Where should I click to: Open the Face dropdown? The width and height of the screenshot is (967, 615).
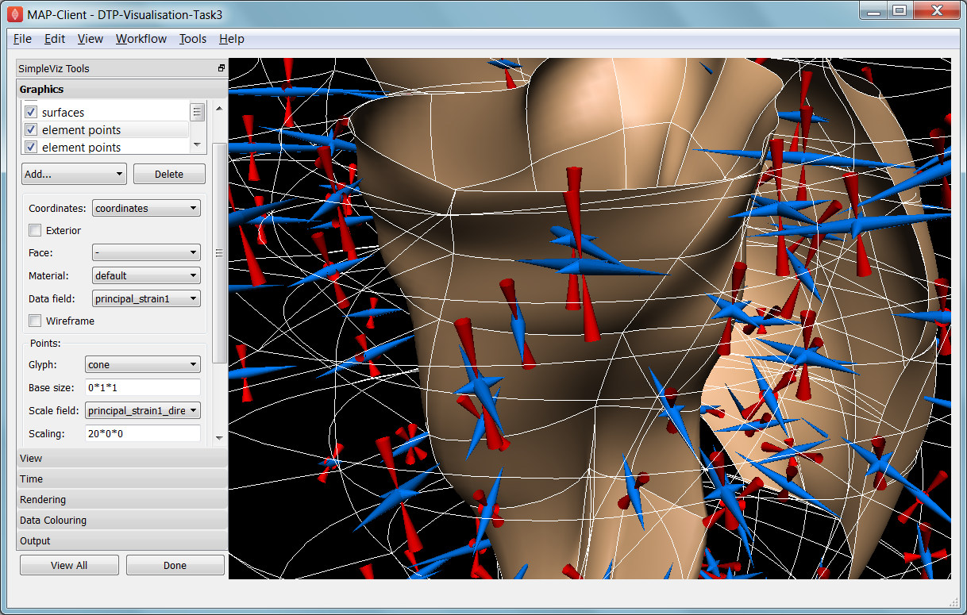click(x=147, y=252)
